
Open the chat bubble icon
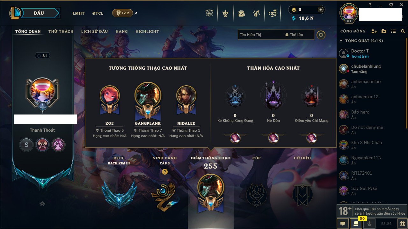(343, 224)
